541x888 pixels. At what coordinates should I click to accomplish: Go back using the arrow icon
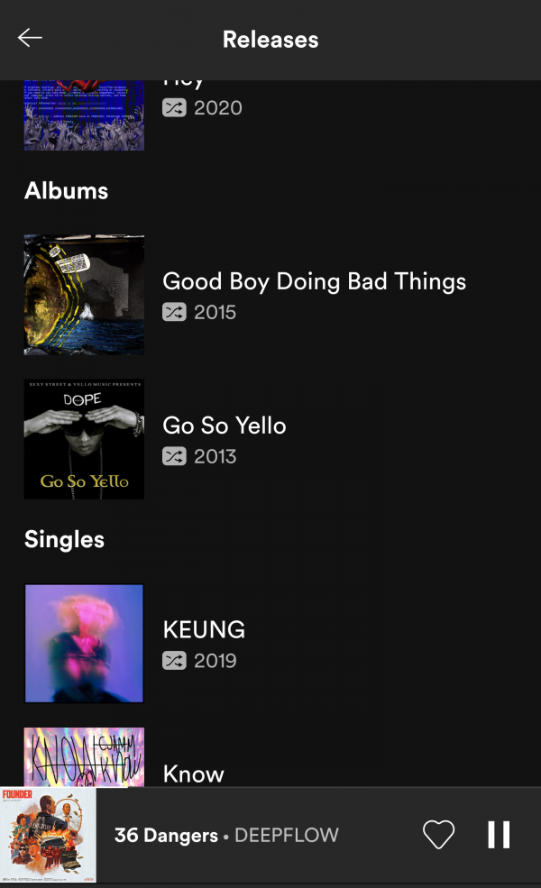click(30, 38)
